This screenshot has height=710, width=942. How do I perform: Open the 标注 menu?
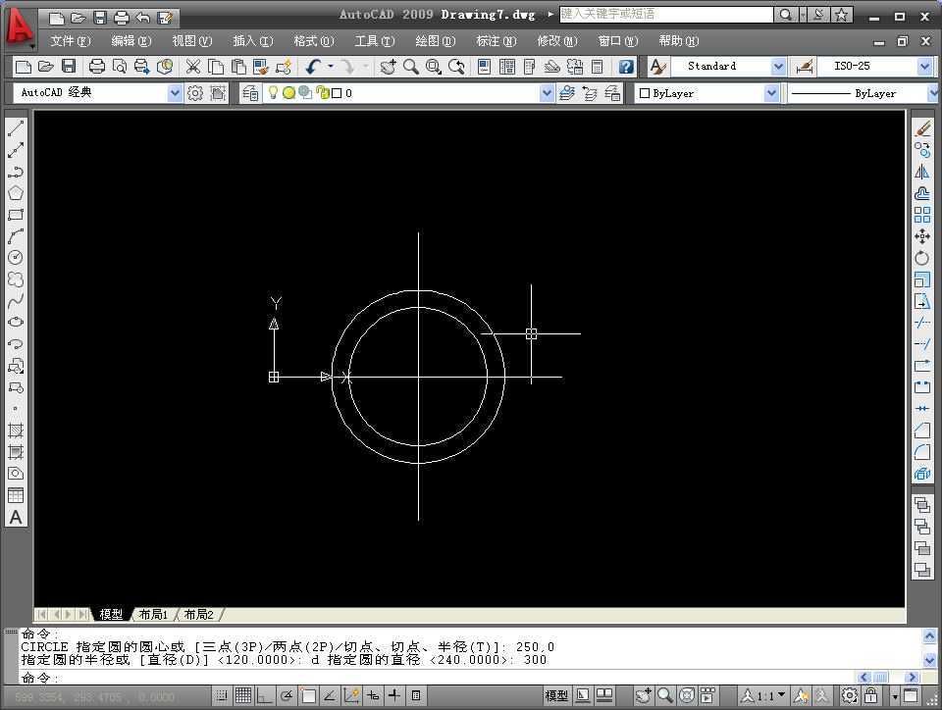(497, 41)
